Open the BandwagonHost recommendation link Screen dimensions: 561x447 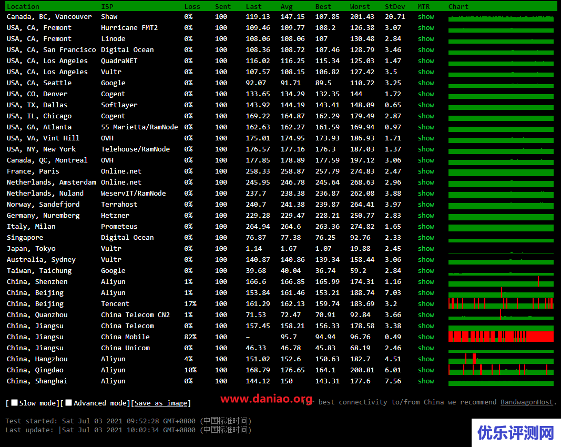point(527,402)
